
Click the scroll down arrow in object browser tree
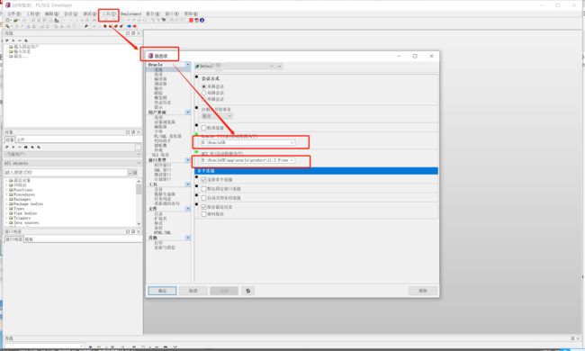tap(139, 224)
